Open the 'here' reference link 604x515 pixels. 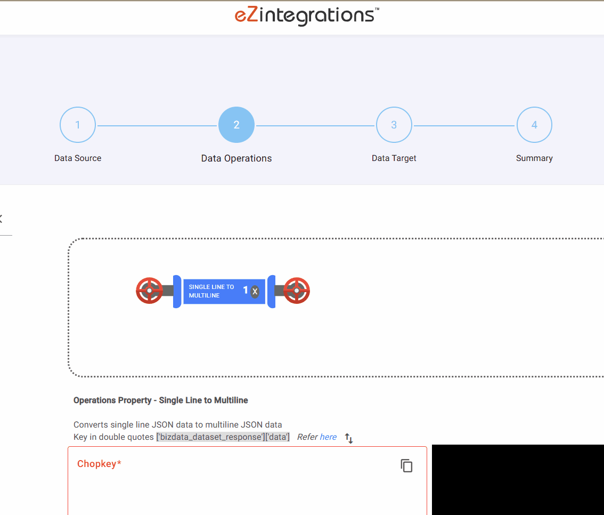tap(328, 437)
